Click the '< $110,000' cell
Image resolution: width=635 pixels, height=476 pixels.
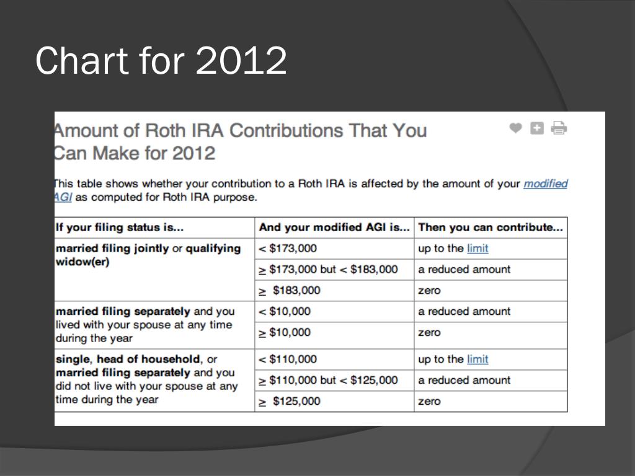coord(334,359)
